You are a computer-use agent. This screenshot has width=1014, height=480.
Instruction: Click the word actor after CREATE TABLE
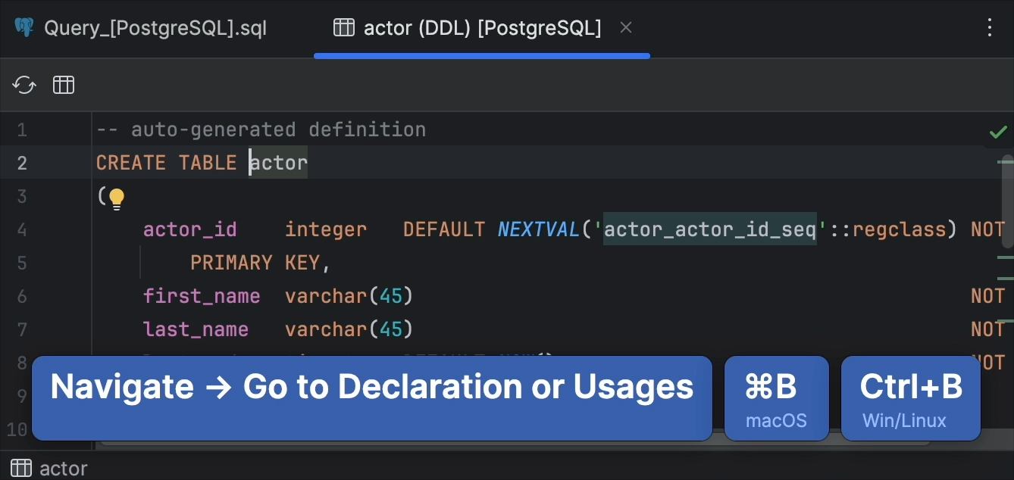278,162
